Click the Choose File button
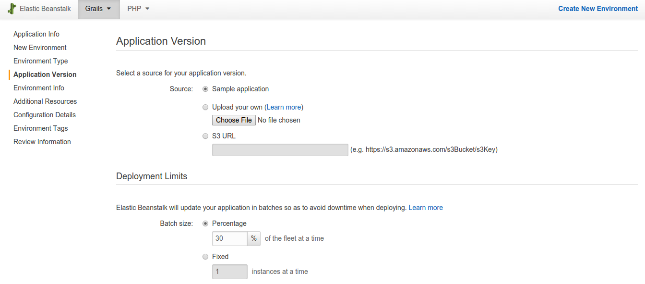 click(234, 120)
